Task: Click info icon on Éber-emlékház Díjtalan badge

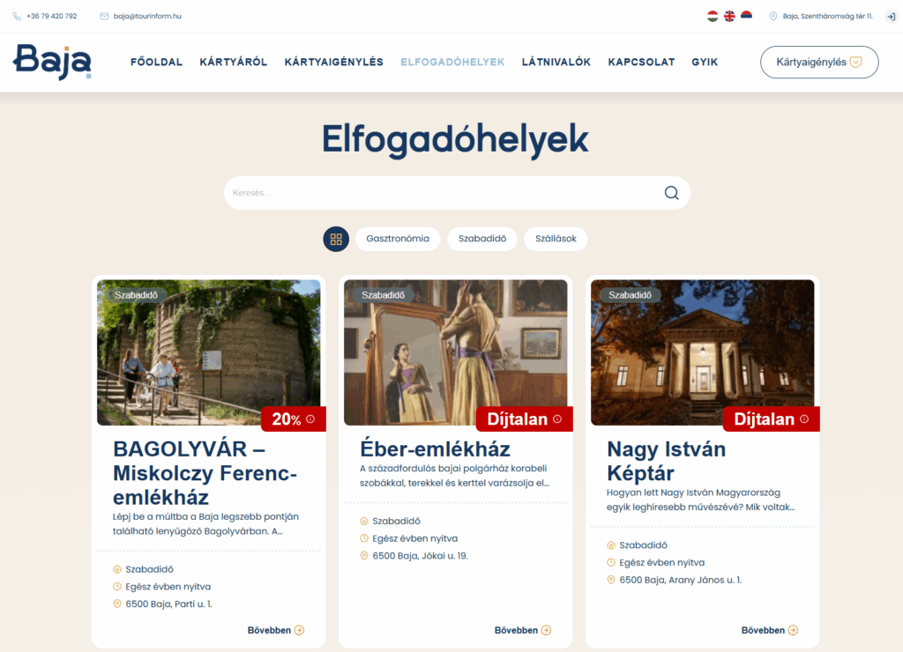Action: 557,419
